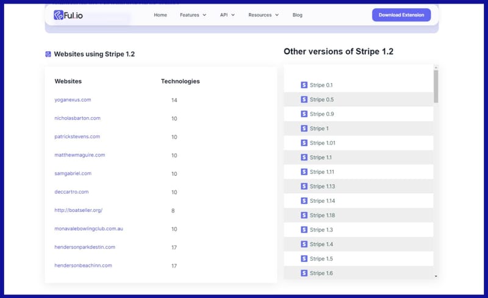Select Stripe 1.18 from the versions list
Viewport: 488px width, 298px height.
322,216
